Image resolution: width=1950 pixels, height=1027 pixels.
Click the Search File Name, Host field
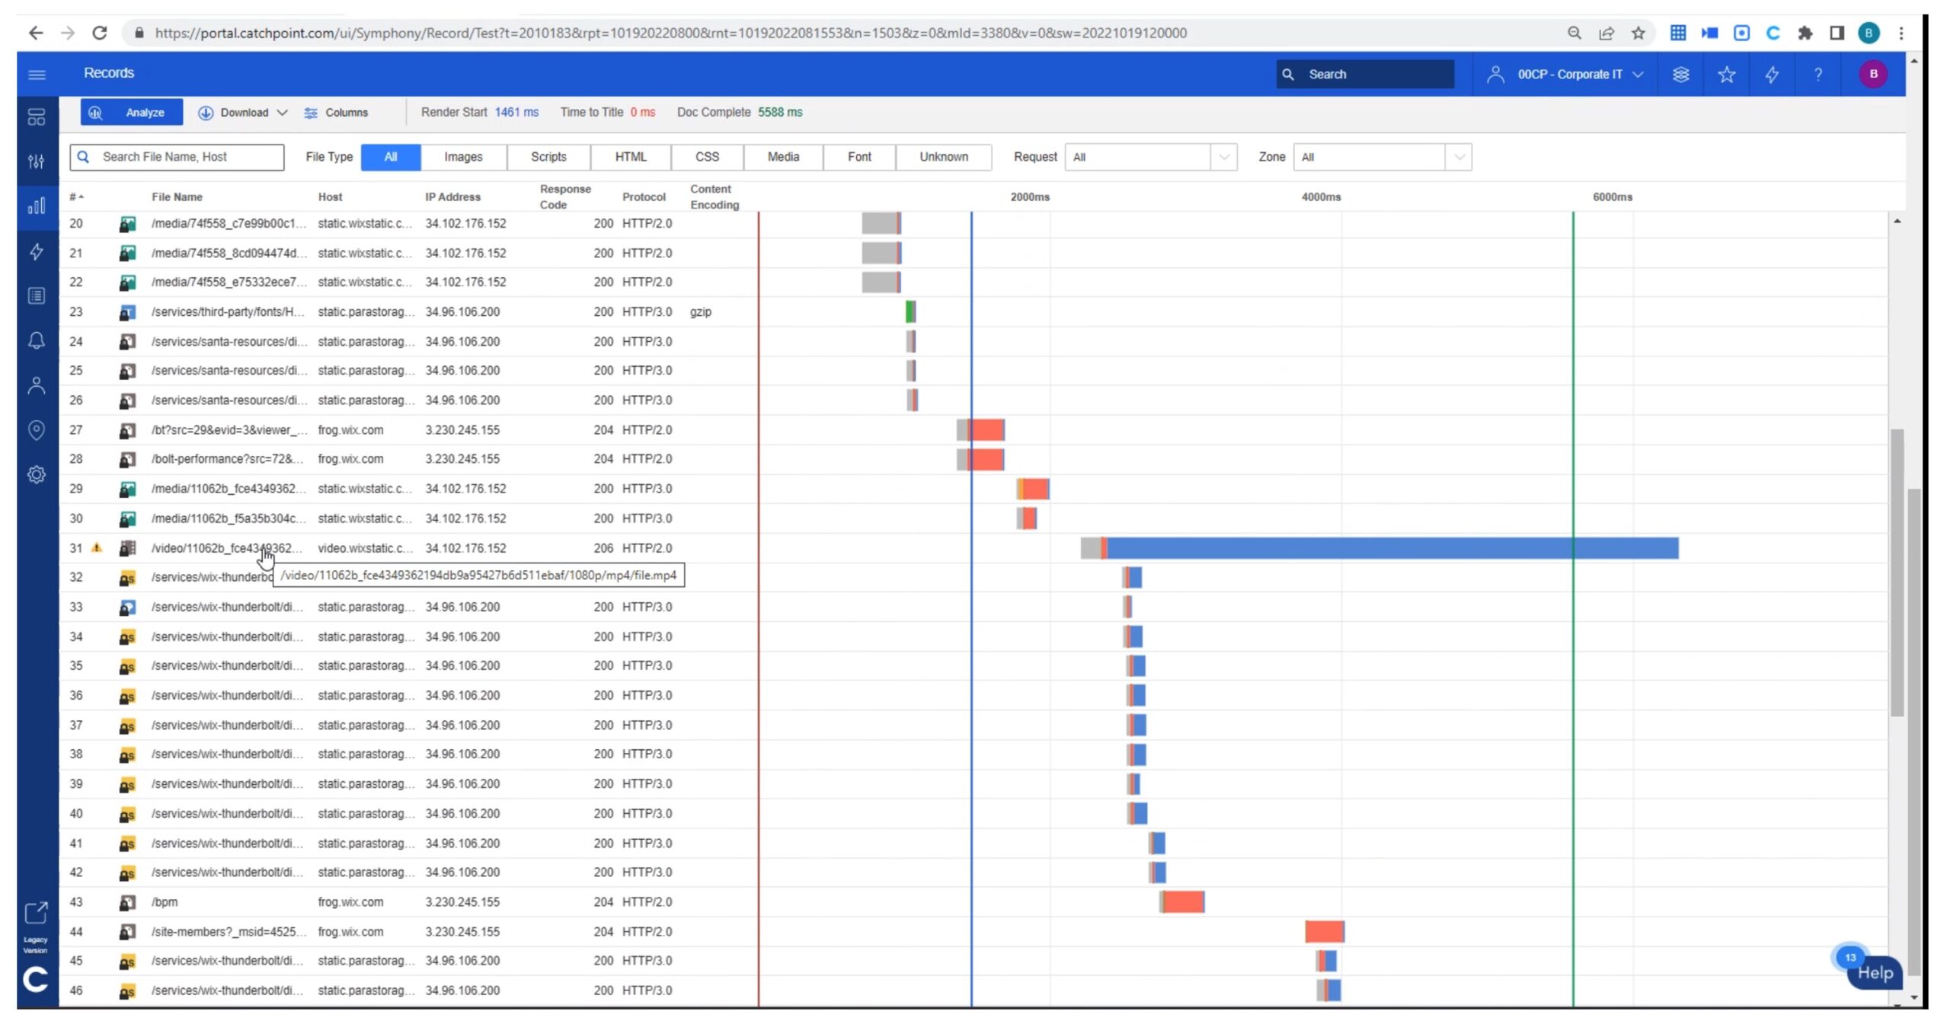177,157
